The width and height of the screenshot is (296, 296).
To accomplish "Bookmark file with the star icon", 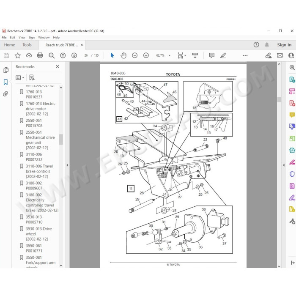I will coord(18,55).
